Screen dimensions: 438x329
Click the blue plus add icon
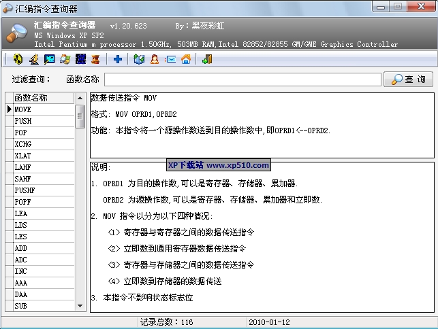click(x=118, y=59)
